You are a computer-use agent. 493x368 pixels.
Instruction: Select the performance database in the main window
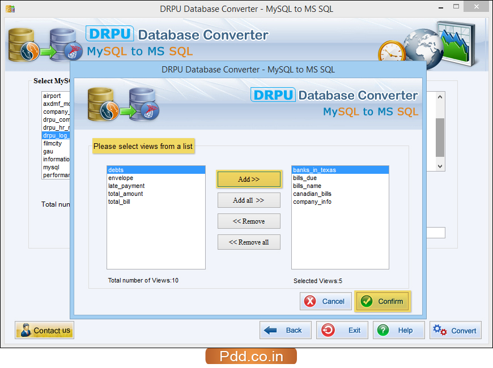[56, 175]
